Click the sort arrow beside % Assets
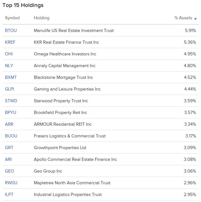 click(195, 19)
